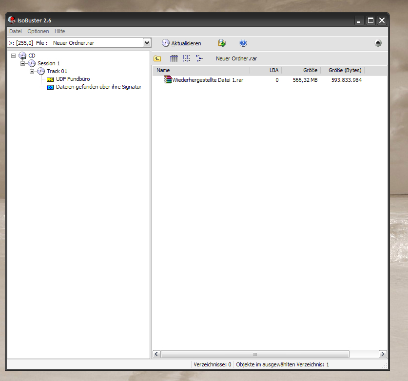Click the LBA value 0 cell
The width and height of the screenshot is (408, 381).
[277, 80]
